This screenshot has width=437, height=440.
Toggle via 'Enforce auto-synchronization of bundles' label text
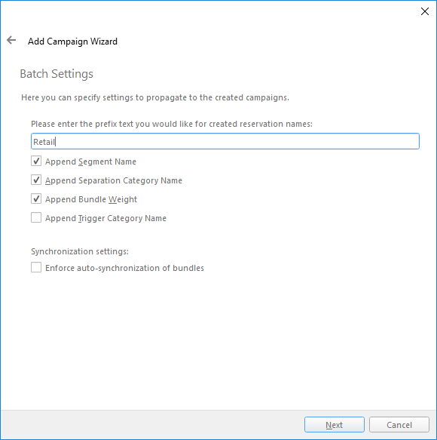coord(124,268)
